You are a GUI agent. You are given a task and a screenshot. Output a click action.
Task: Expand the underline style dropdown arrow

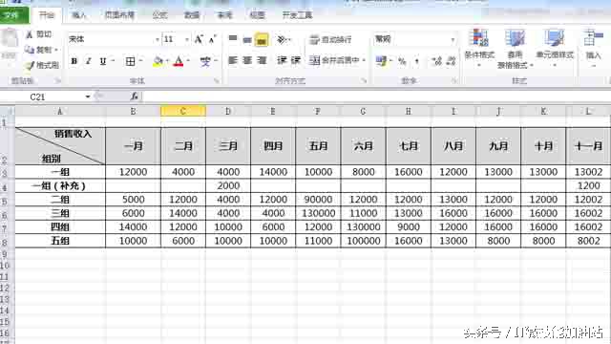pos(113,61)
